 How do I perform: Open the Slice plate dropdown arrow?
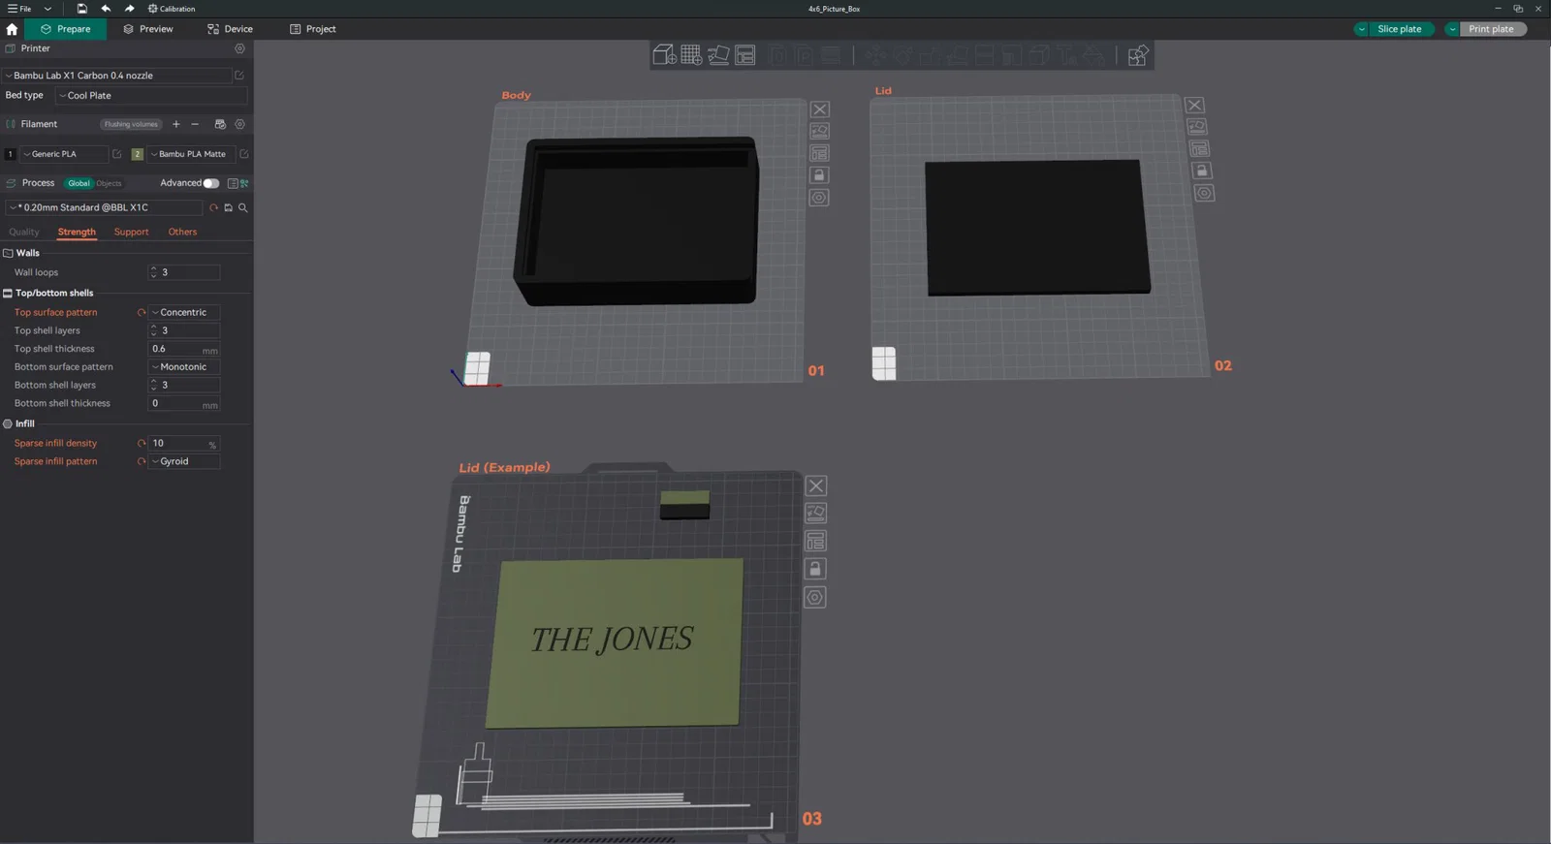[x=1362, y=29]
